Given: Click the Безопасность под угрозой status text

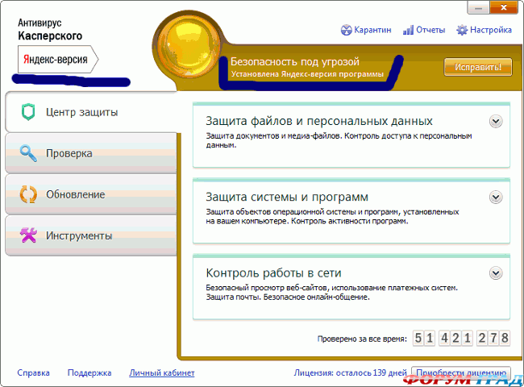Looking at the screenshot, I should [295, 61].
